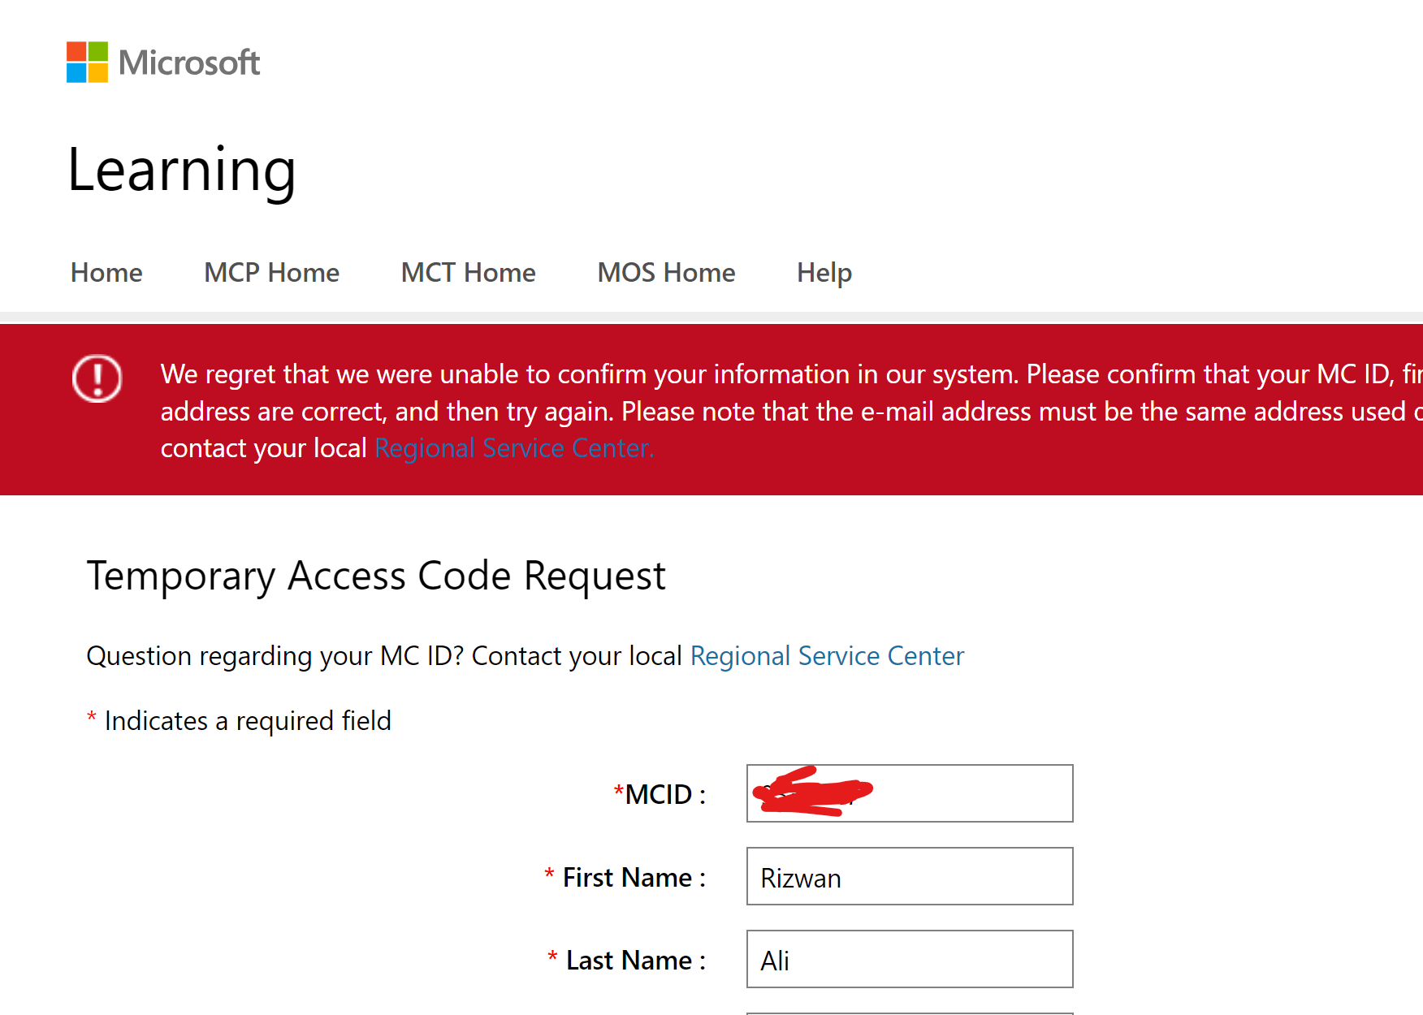This screenshot has height=1015, width=1423.
Task: Open Regional Service Center link below the heading
Action: (x=827, y=656)
